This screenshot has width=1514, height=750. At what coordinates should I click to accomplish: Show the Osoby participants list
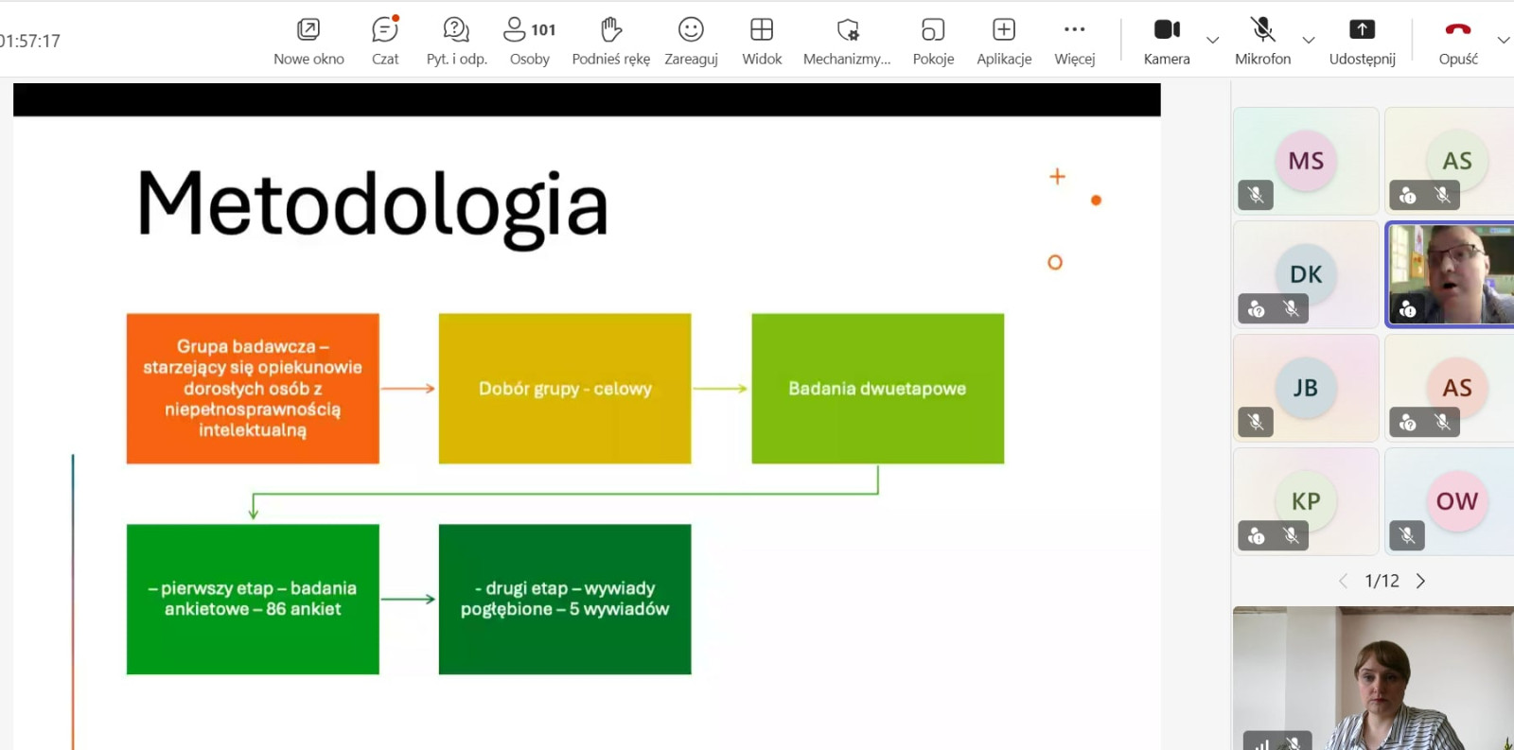(x=529, y=40)
